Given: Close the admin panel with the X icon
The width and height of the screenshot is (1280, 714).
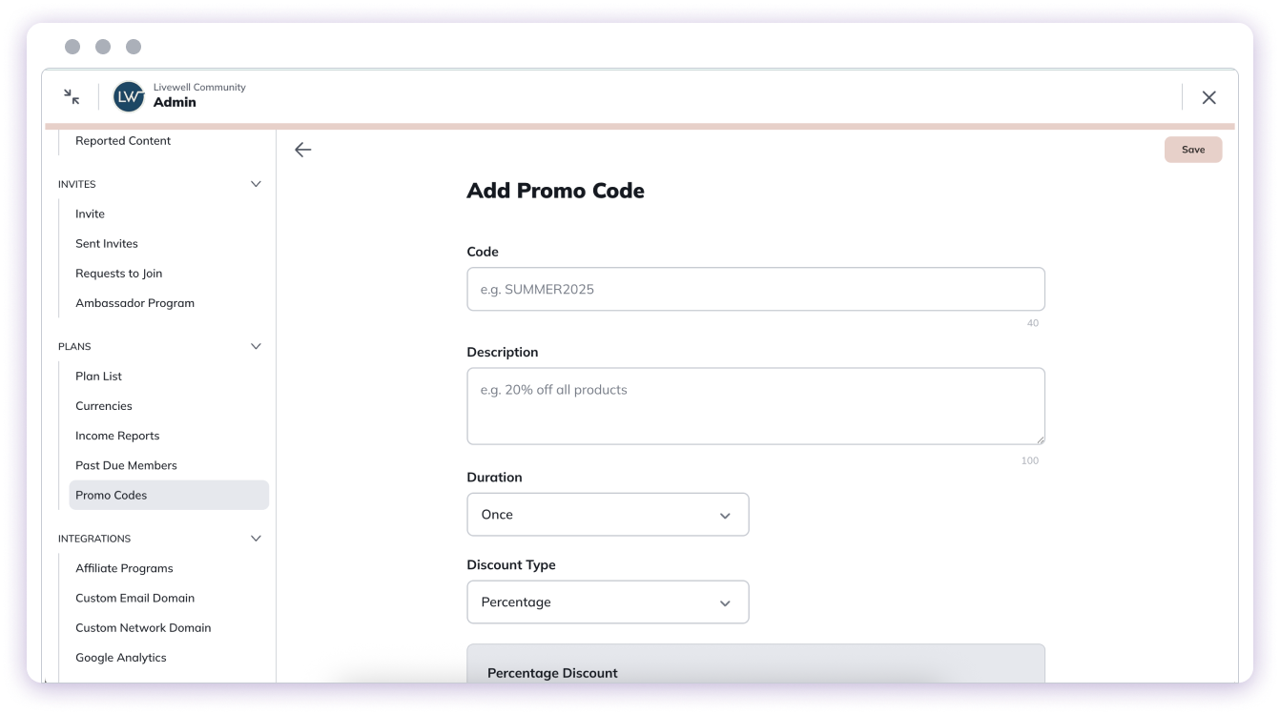Looking at the screenshot, I should pyautogui.click(x=1209, y=97).
